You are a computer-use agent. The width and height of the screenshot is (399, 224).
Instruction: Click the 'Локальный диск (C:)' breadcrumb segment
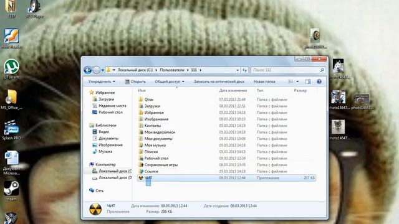click(135, 70)
